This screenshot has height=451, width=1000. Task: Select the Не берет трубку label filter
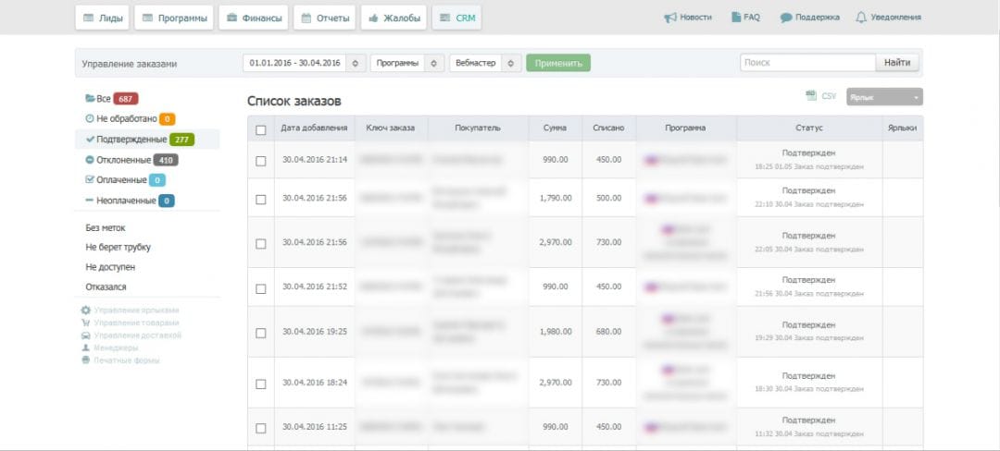point(118,247)
